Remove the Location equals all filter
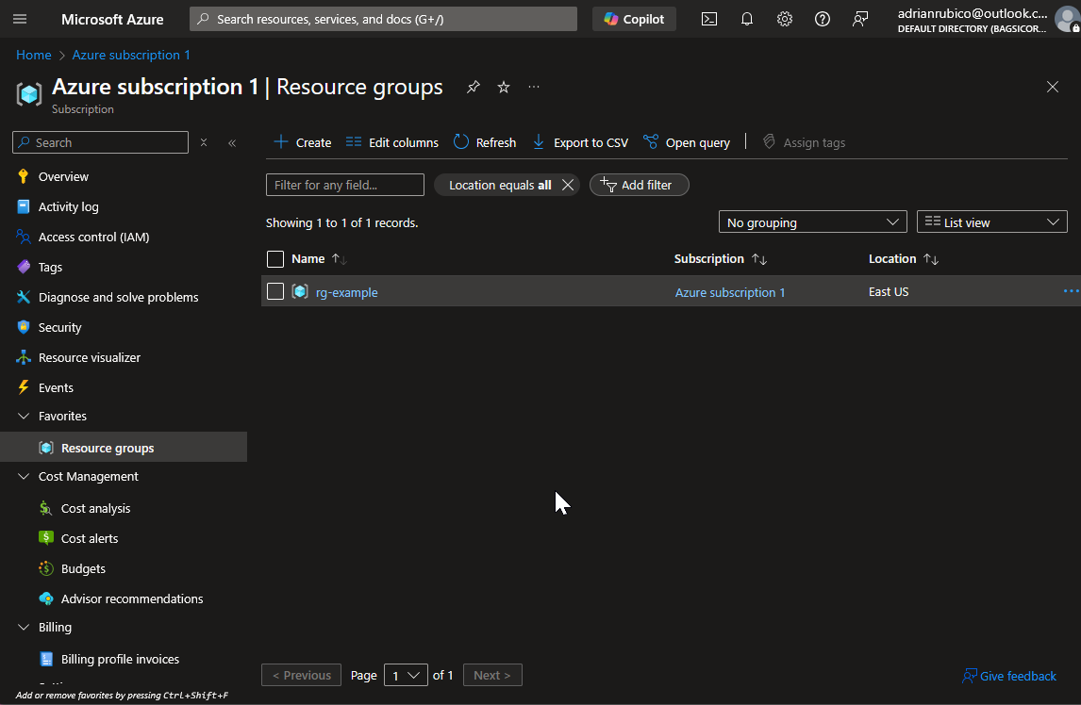The image size is (1081, 705). pos(568,185)
